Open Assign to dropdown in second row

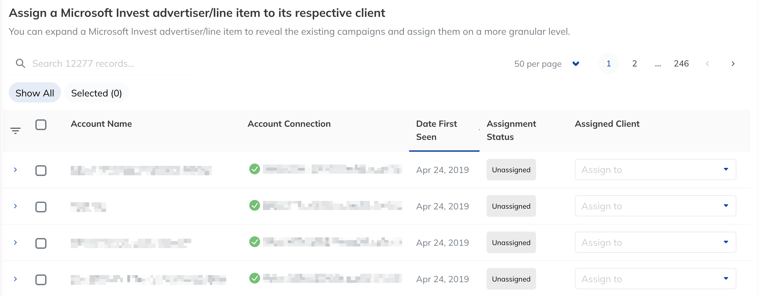(x=655, y=206)
